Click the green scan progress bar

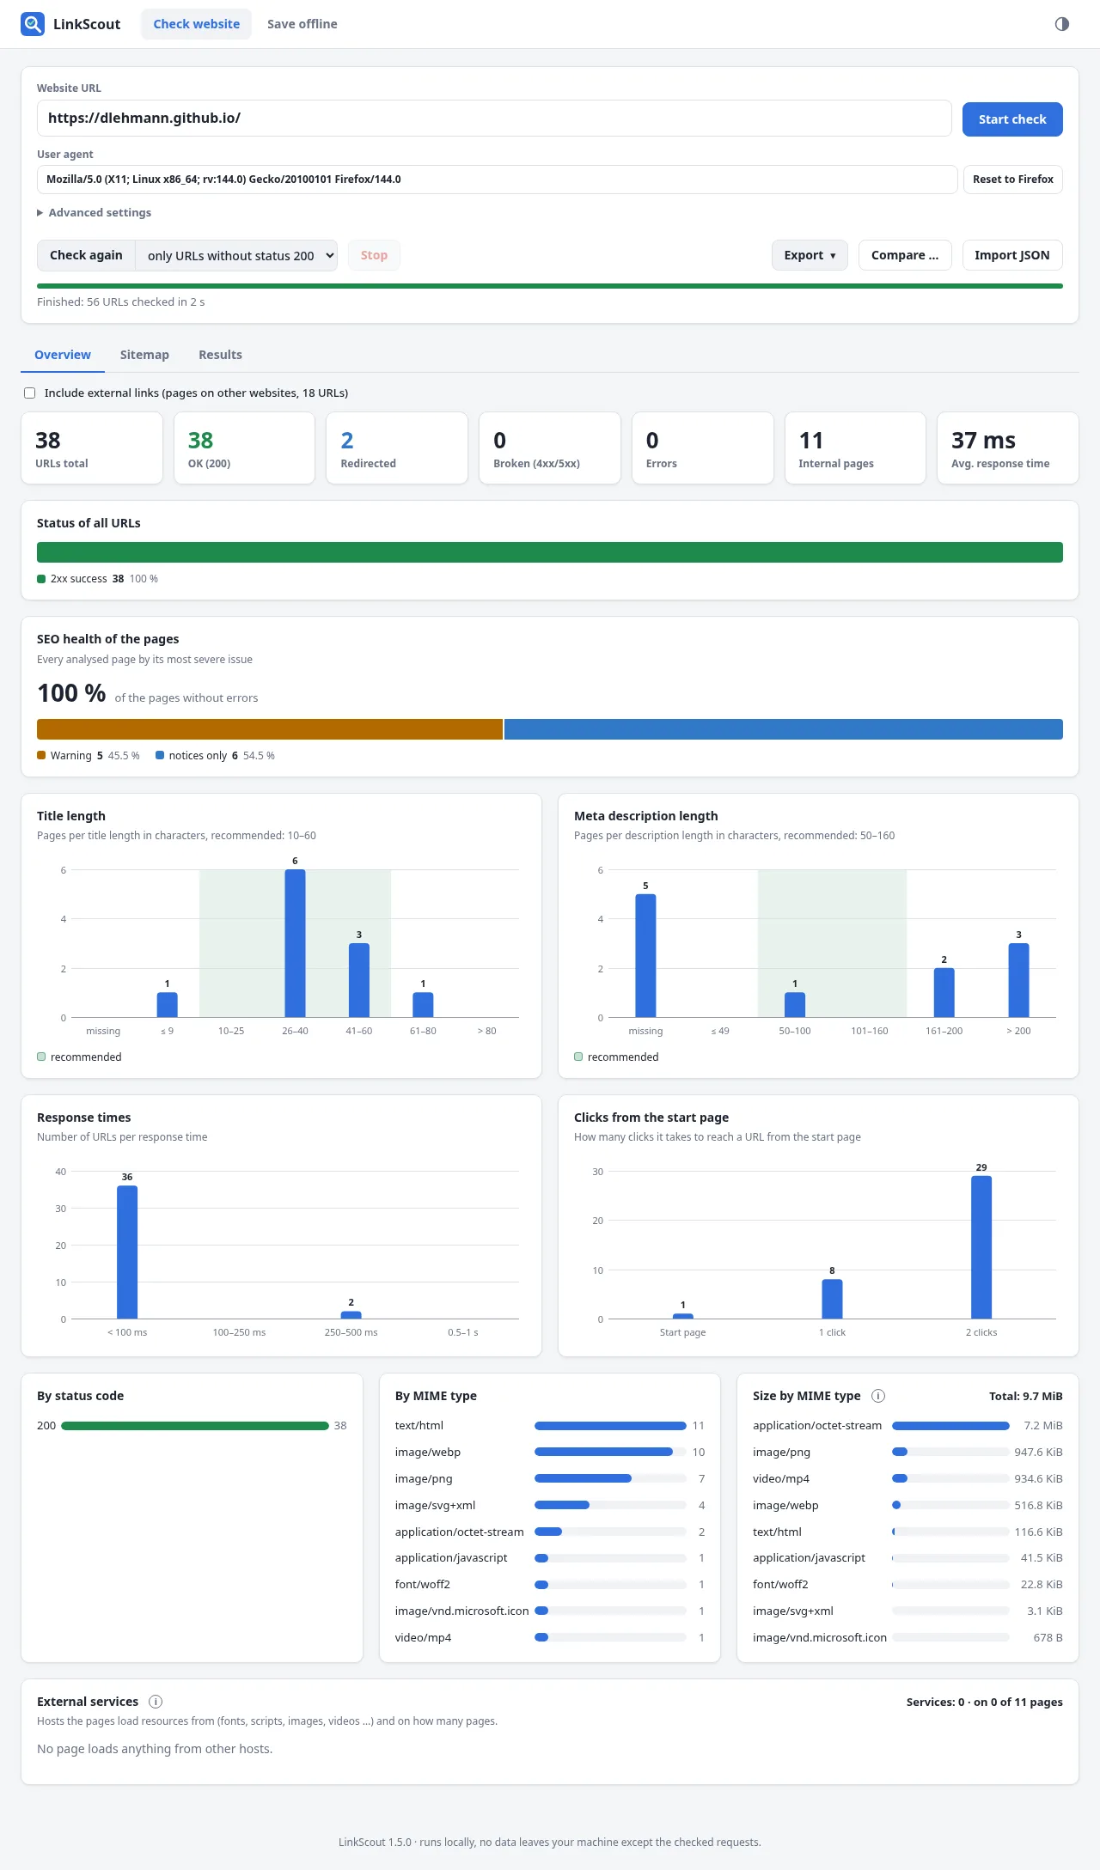click(550, 286)
